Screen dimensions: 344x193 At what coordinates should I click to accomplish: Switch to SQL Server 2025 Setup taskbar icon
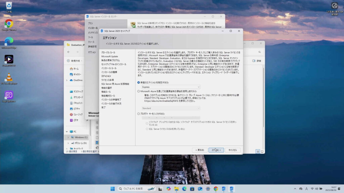point(232,189)
